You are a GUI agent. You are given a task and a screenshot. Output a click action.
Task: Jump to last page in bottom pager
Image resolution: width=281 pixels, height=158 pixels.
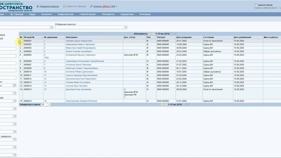click(x=187, y=104)
